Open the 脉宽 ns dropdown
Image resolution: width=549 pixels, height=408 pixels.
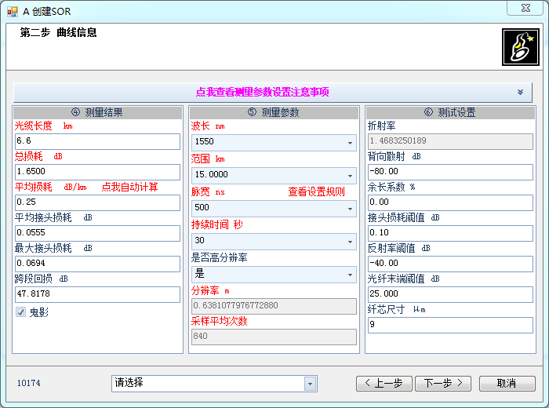349,209
